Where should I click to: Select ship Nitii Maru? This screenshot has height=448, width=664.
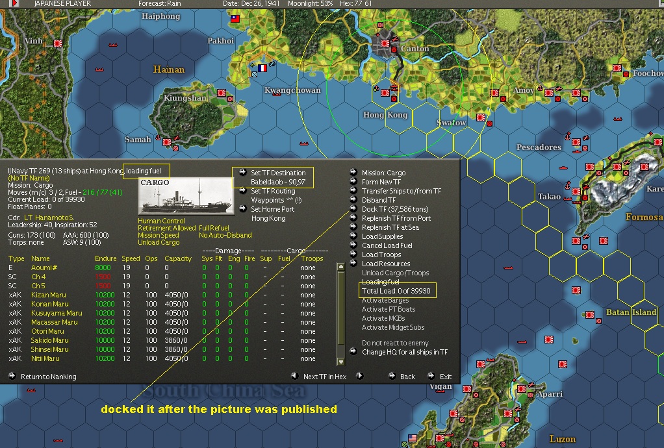click(x=45, y=359)
